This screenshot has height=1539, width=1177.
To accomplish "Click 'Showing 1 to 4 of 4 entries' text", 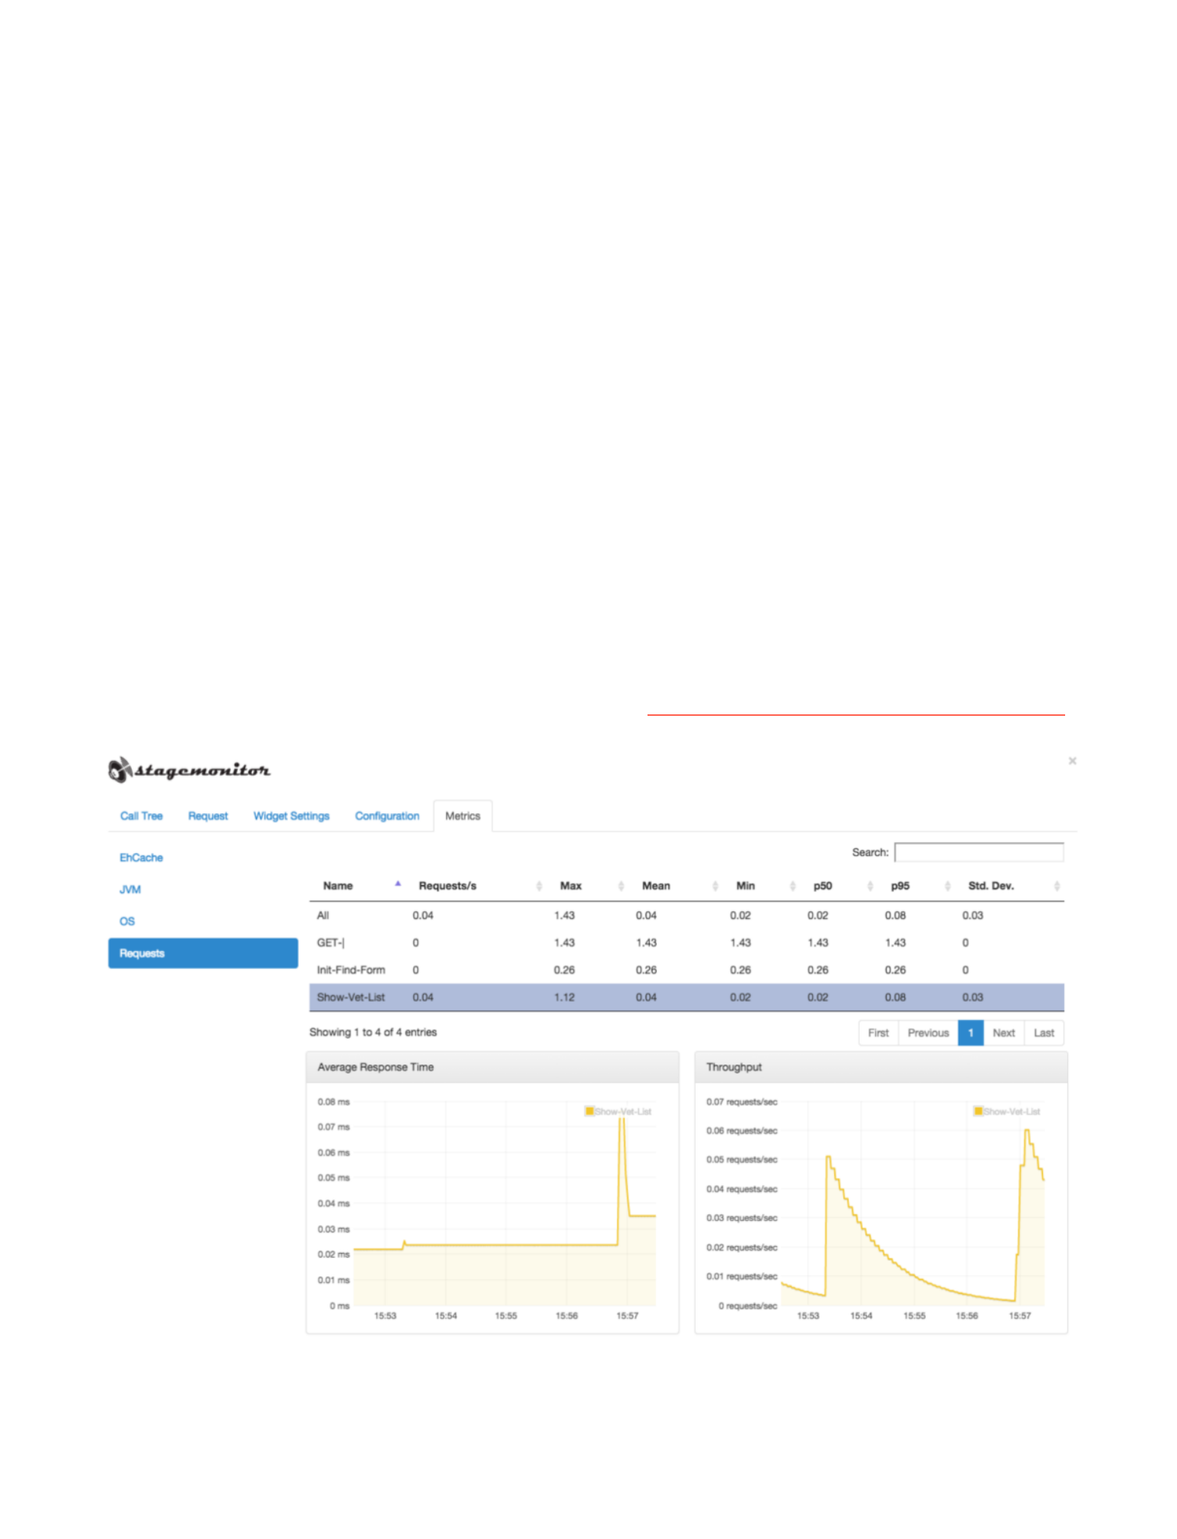I will tap(373, 1032).
